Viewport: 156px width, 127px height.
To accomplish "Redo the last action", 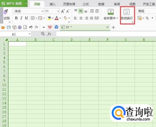I will (36, 27).
